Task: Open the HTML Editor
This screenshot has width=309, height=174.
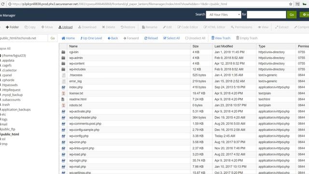Action: coord(214,27)
